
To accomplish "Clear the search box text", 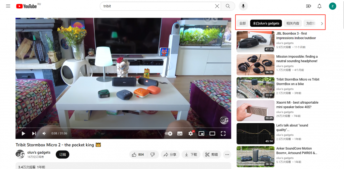I will (217, 6).
